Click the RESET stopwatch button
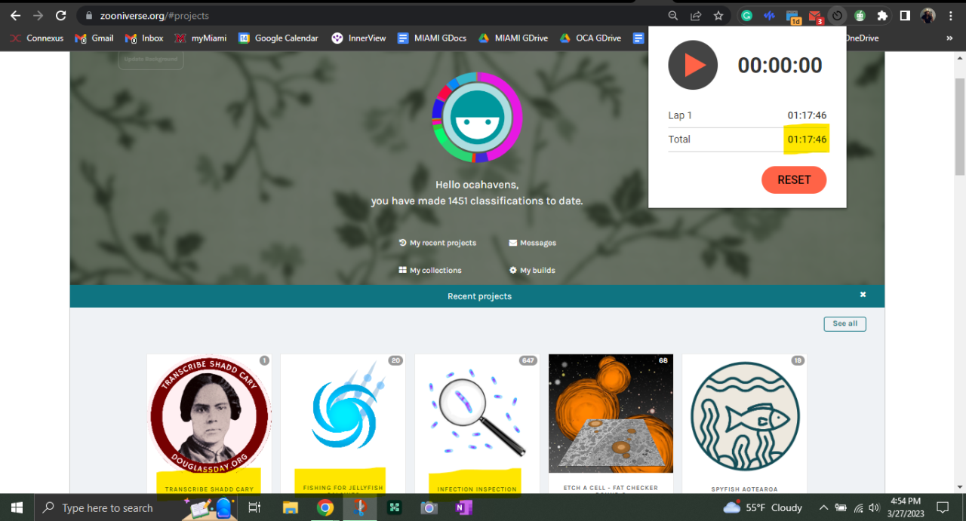This screenshot has height=521, width=966. 794,179
